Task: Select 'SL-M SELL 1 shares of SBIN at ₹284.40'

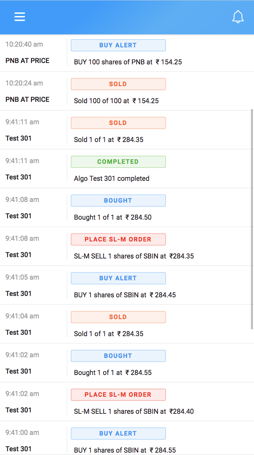Action: 134,411
